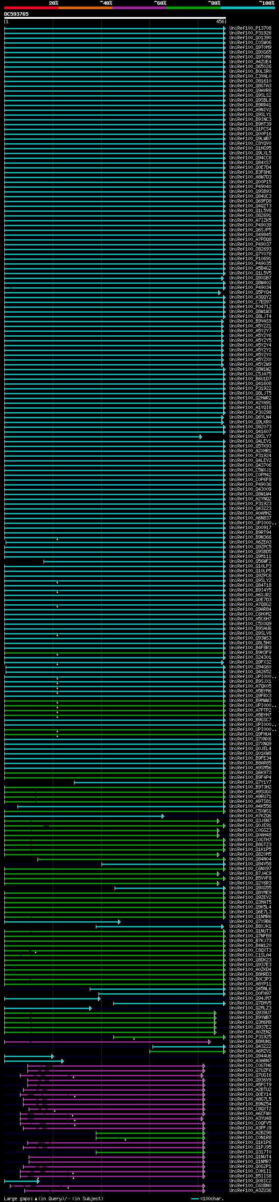Select label UniRef100_A3ARN7
Viewport: 279px width, 1202px height.
coord(250,1061)
